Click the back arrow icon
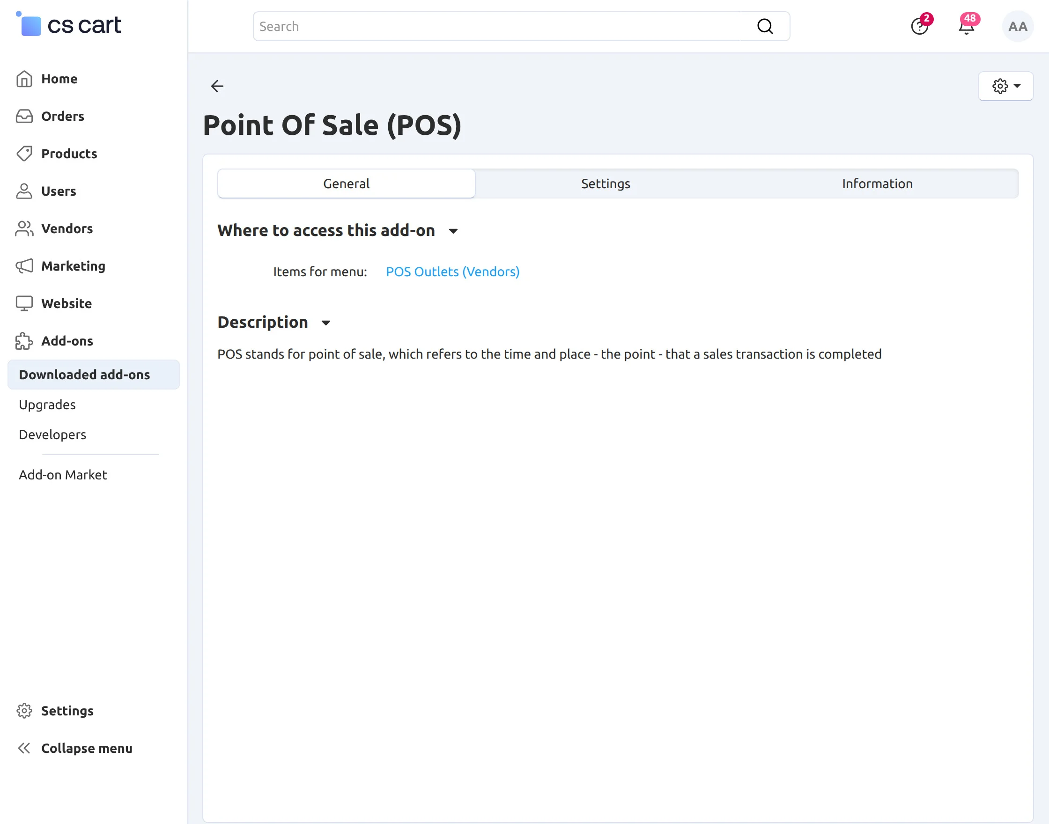This screenshot has width=1049, height=824. (217, 86)
